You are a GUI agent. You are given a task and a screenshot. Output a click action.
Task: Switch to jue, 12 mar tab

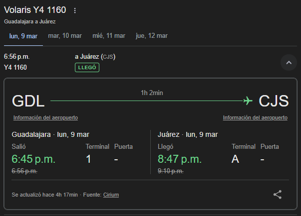pos(152,36)
